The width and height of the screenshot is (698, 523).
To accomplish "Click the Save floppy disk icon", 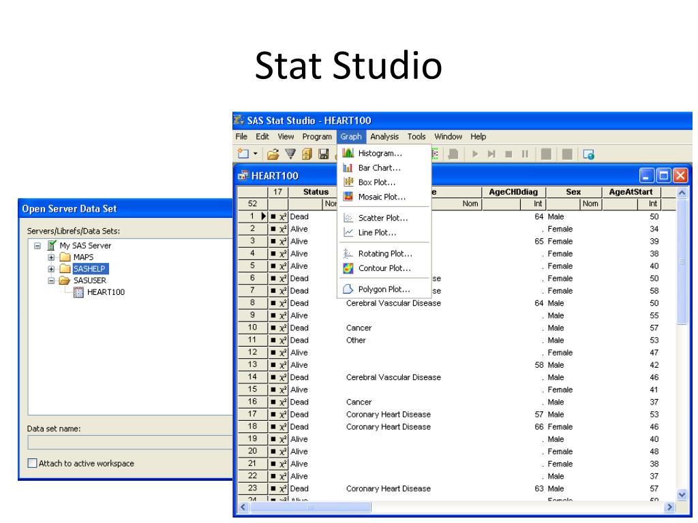I will (x=324, y=154).
